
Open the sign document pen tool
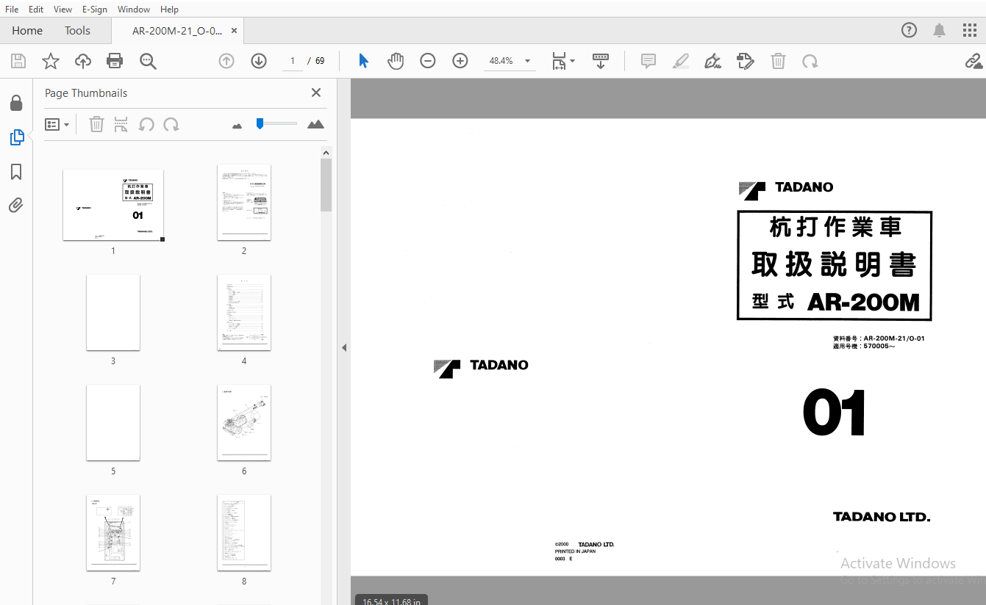pyautogui.click(x=712, y=61)
